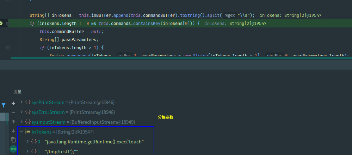
Task: Expand the sysErrorStream variable node
Action: coord(22,112)
